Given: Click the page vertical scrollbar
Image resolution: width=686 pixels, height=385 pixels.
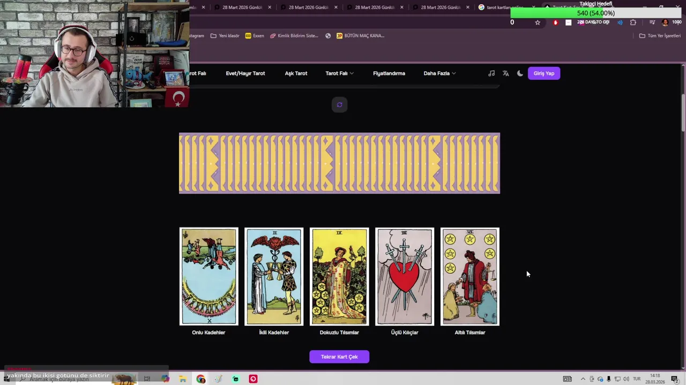Looking at the screenshot, I should click(x=683, y=112).
